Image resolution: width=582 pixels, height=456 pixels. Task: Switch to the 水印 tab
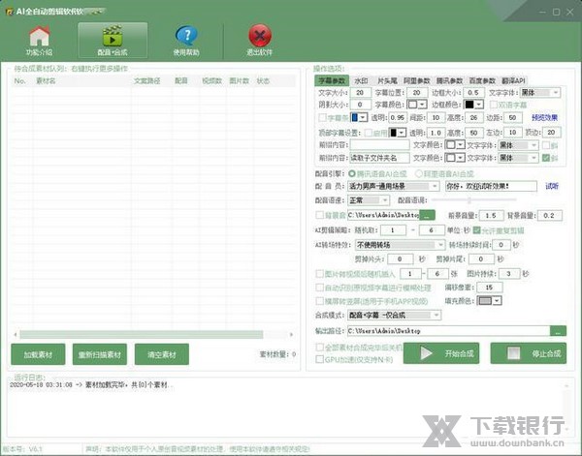361,80
